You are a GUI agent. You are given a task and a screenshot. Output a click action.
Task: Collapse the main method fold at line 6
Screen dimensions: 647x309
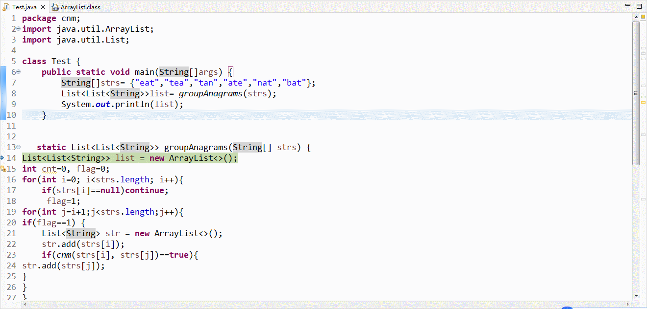click(18, 71)
